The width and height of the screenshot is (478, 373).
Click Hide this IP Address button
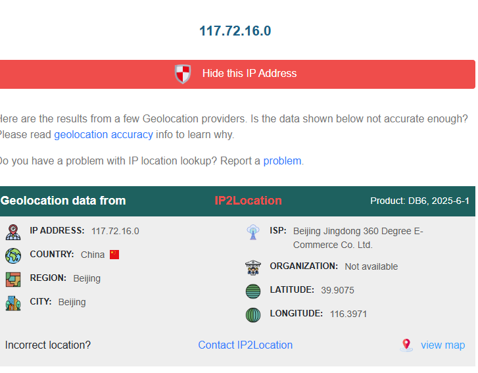coord(237,74)
